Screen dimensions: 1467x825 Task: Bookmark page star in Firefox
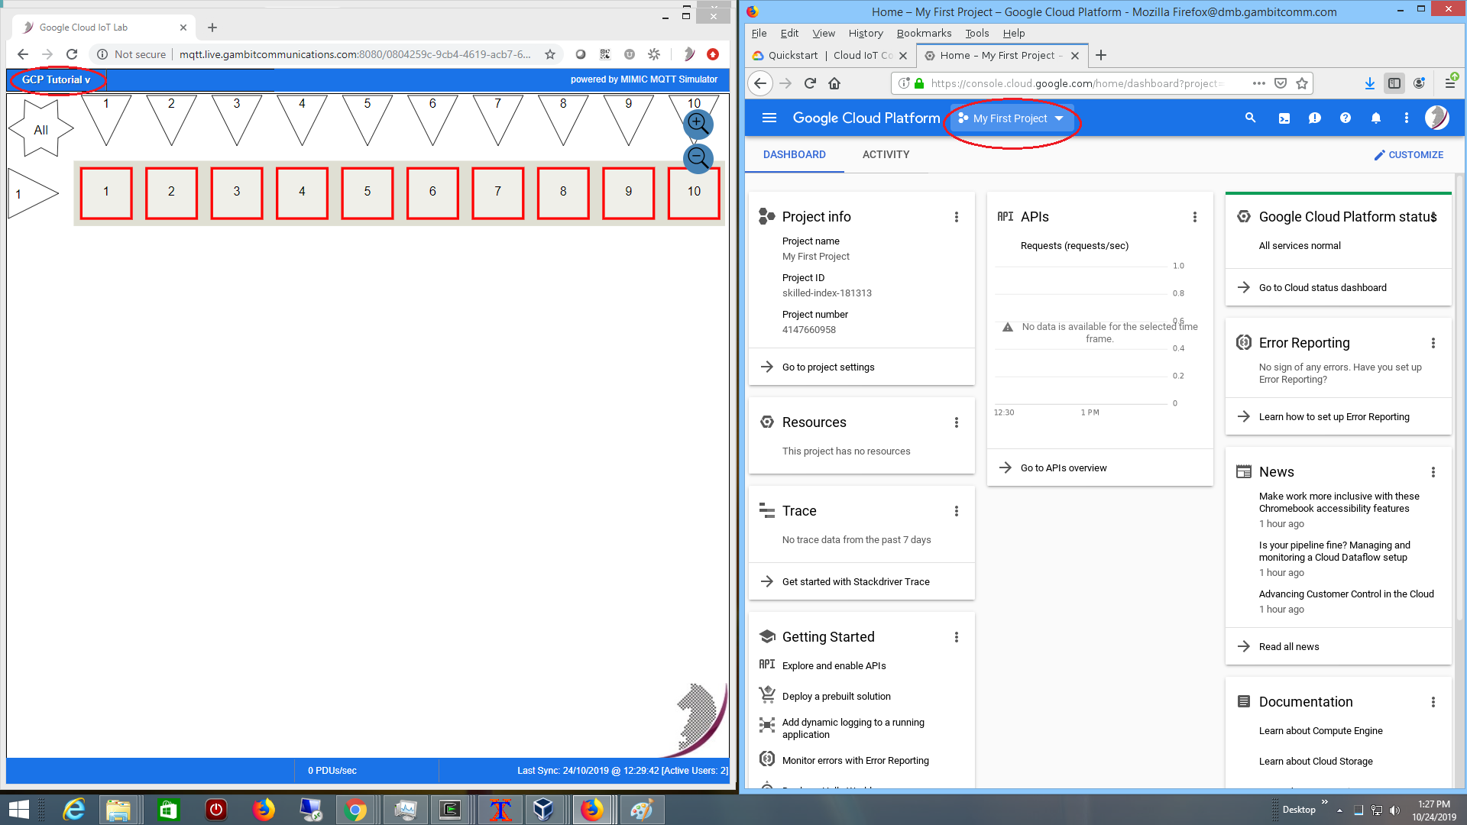pos(1302,83)
